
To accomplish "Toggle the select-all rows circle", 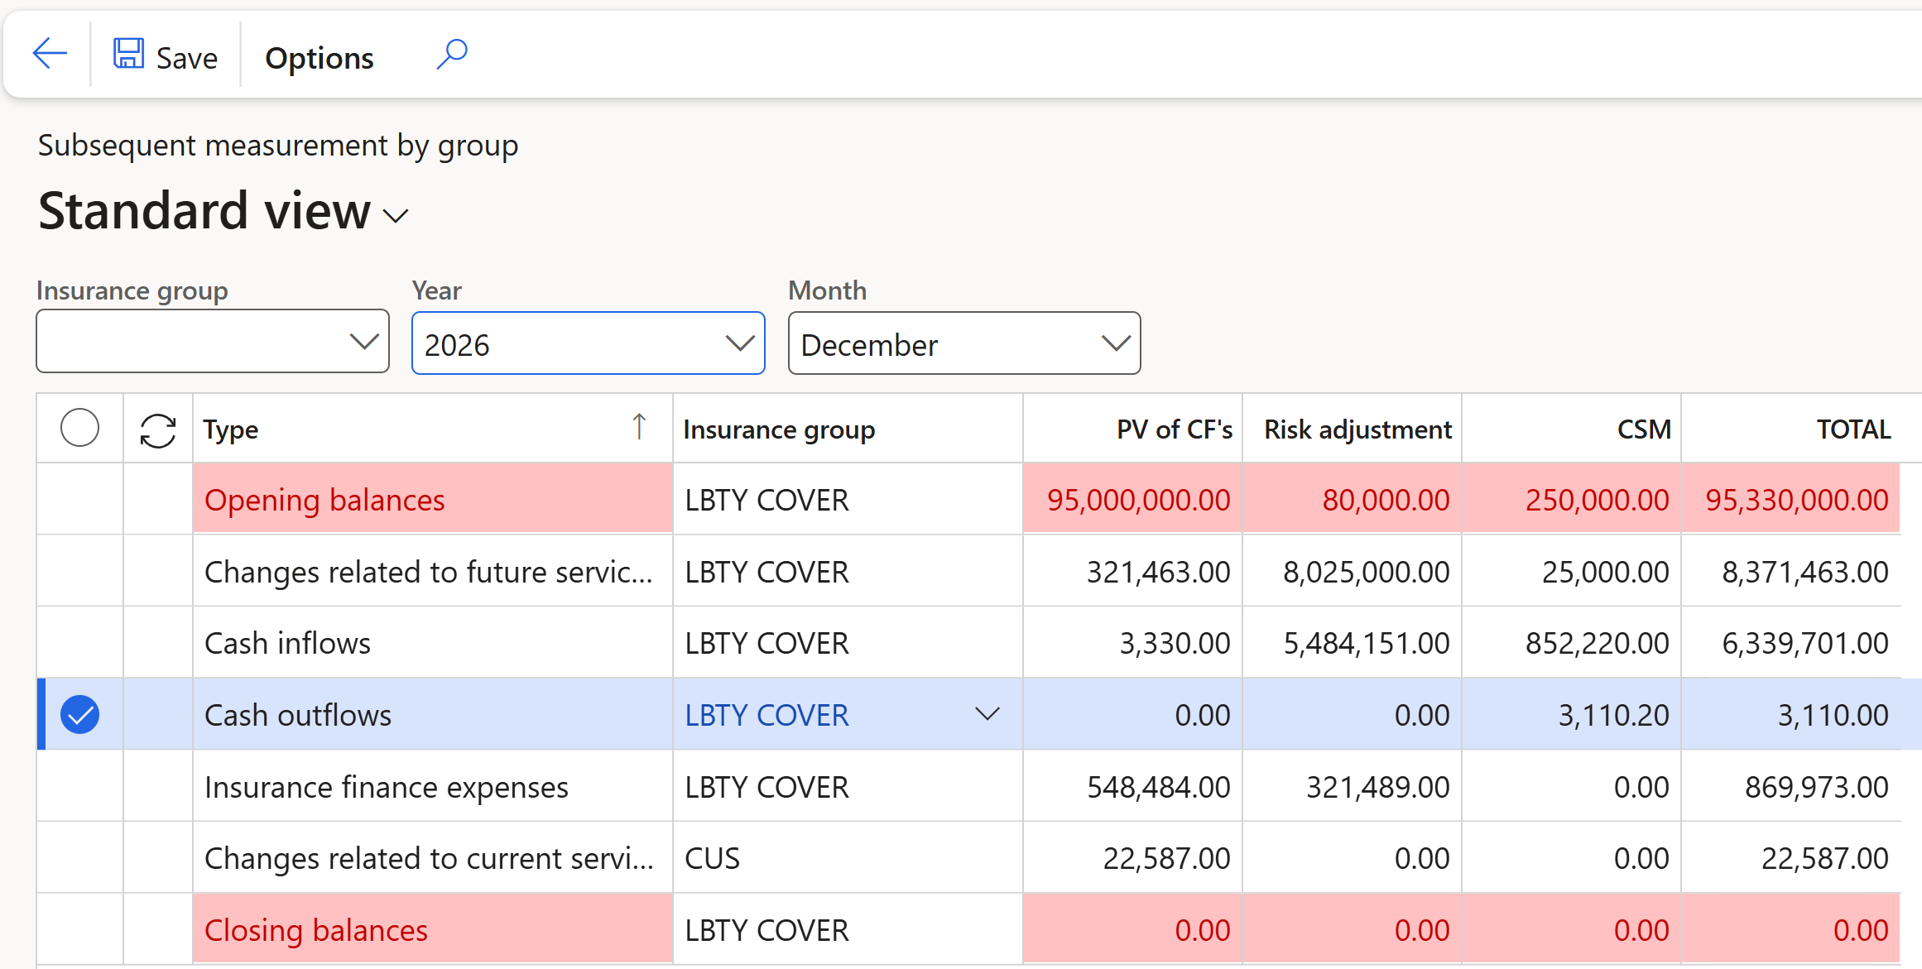I will coord(79,429).
